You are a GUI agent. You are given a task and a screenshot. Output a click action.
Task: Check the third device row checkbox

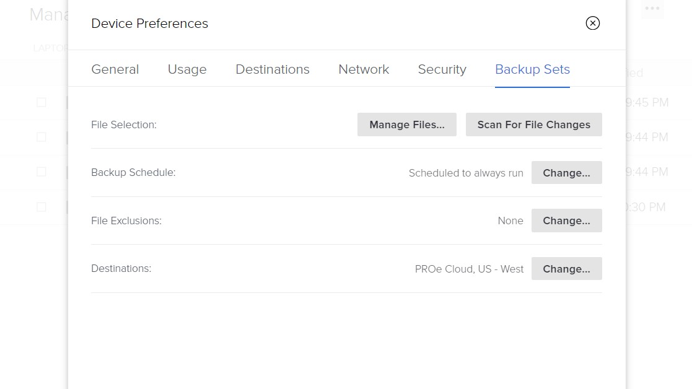41,172
